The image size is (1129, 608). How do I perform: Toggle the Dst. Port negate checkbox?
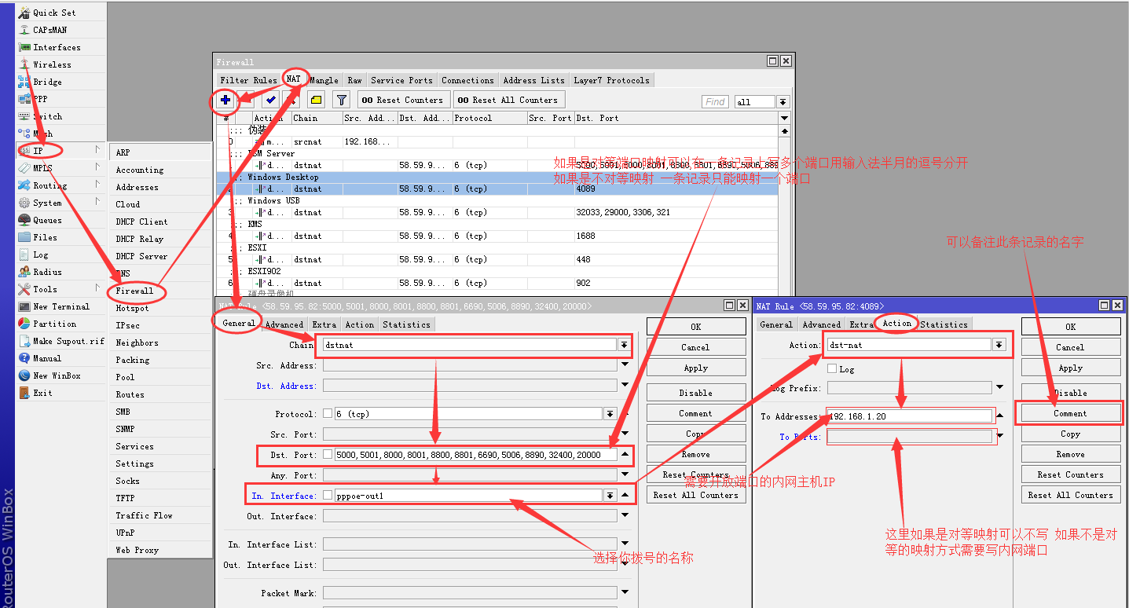[x=328, y=455]
